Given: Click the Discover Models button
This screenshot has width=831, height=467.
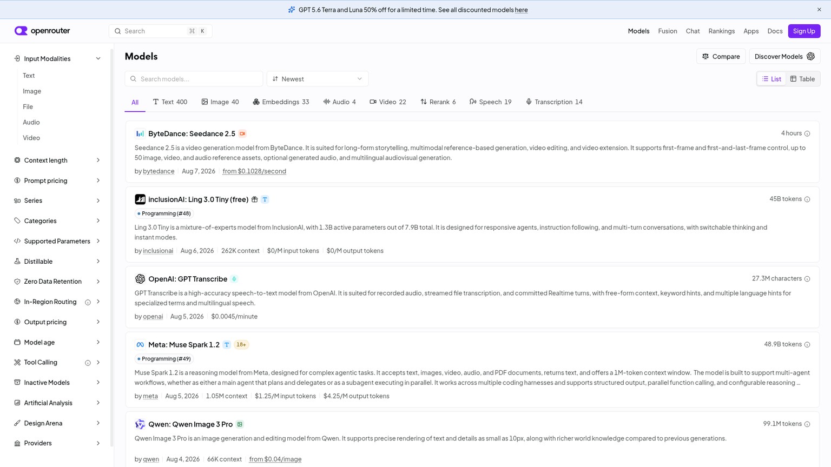Looking at the screenshot, I should [784, 56].
